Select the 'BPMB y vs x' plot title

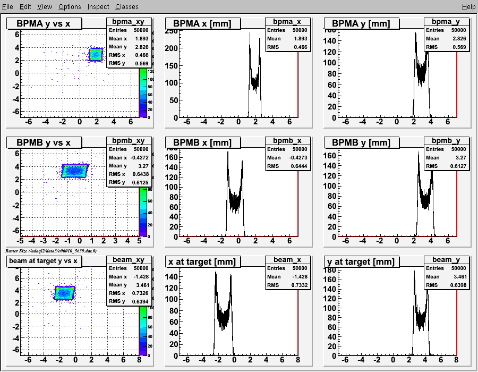[44, 142]
